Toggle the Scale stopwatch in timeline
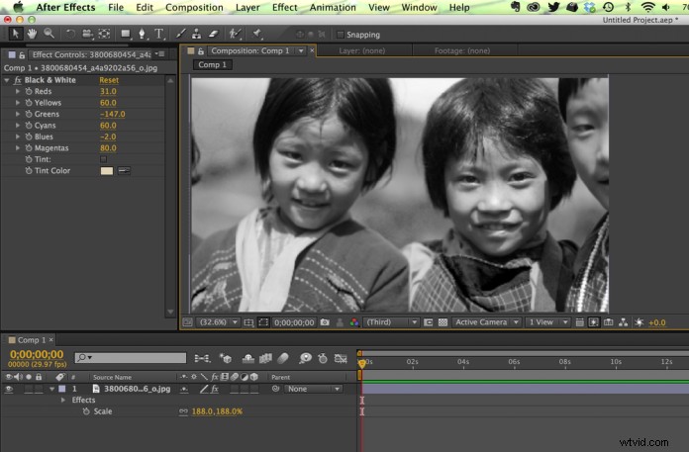The image size is (689, 452). 86,411
